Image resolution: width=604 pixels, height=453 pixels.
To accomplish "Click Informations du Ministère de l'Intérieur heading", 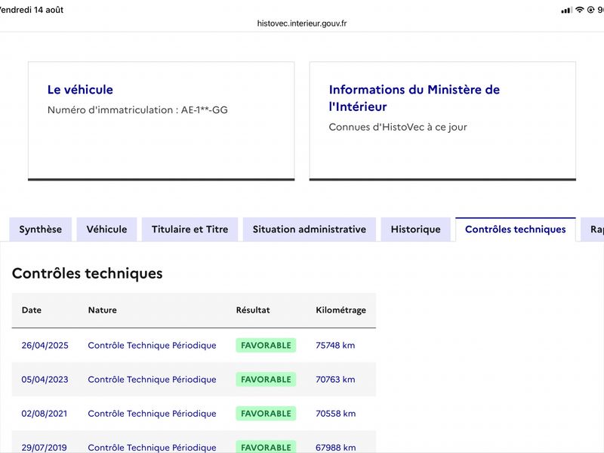I will pos(414,98).
